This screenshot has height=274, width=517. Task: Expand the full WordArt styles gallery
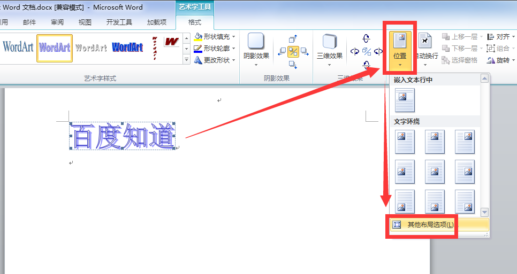187,60
